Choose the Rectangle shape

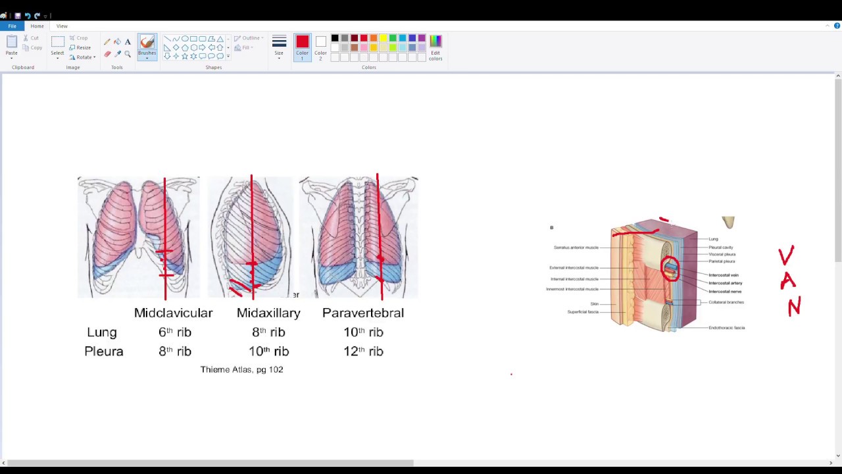pos(193,38)
